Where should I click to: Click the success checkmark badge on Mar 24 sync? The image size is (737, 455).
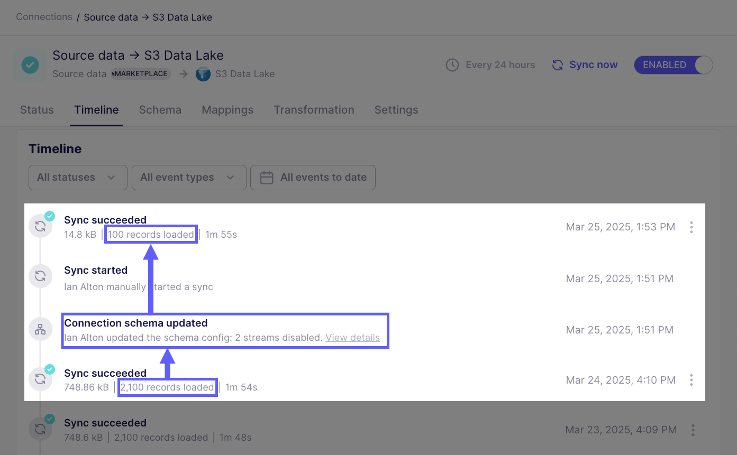tap(49, 369)
